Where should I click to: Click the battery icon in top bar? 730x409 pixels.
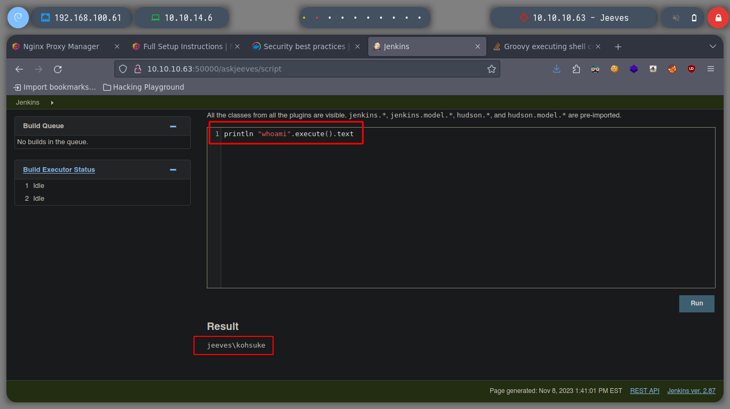(x=694, y=18)
